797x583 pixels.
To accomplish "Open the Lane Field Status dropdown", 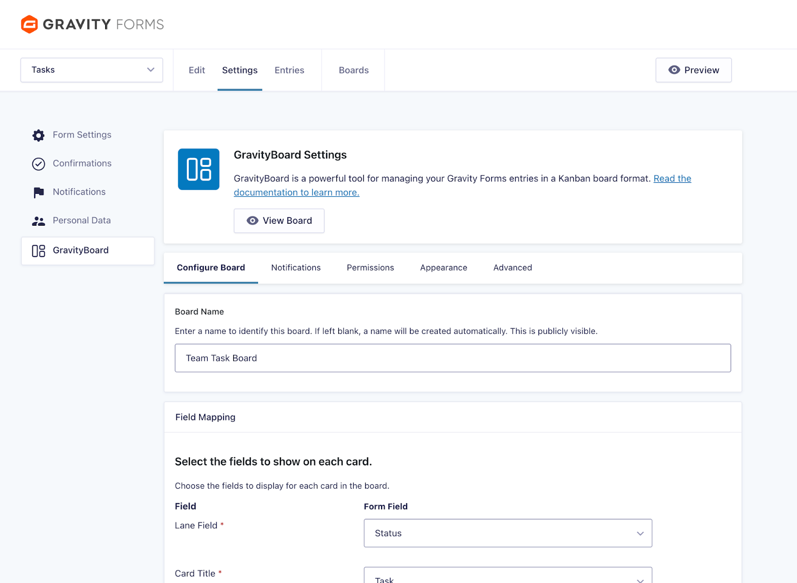I will pyautogui.click(x=508, y=533).
